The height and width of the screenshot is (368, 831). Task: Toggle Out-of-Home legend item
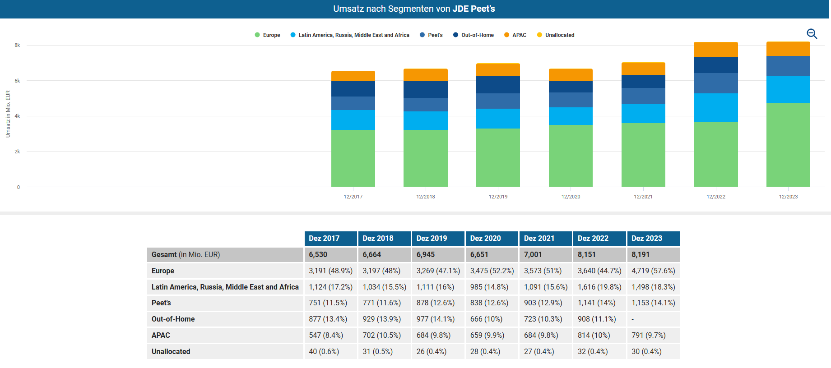pyautogui.click(x=474, y=35)
